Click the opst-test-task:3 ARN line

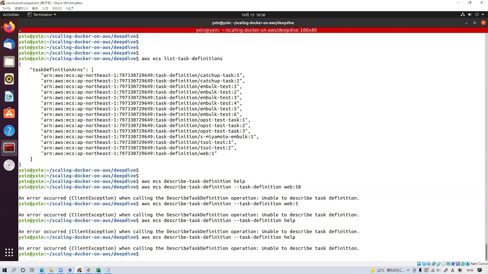coord(146,131)
